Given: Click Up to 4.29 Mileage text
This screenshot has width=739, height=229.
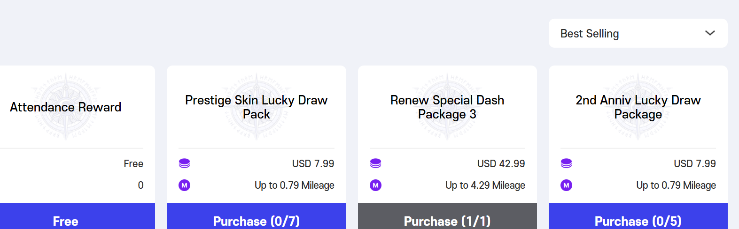Looking at the screenshot, I should coord(485,185).
